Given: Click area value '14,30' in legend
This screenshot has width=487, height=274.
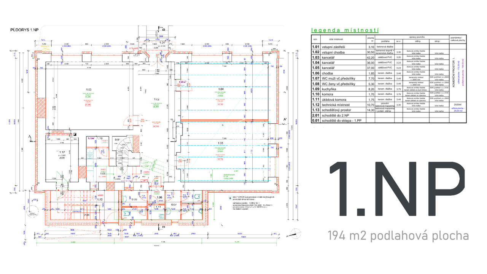Looking at the screenshot, I should (x=370, y=110).
